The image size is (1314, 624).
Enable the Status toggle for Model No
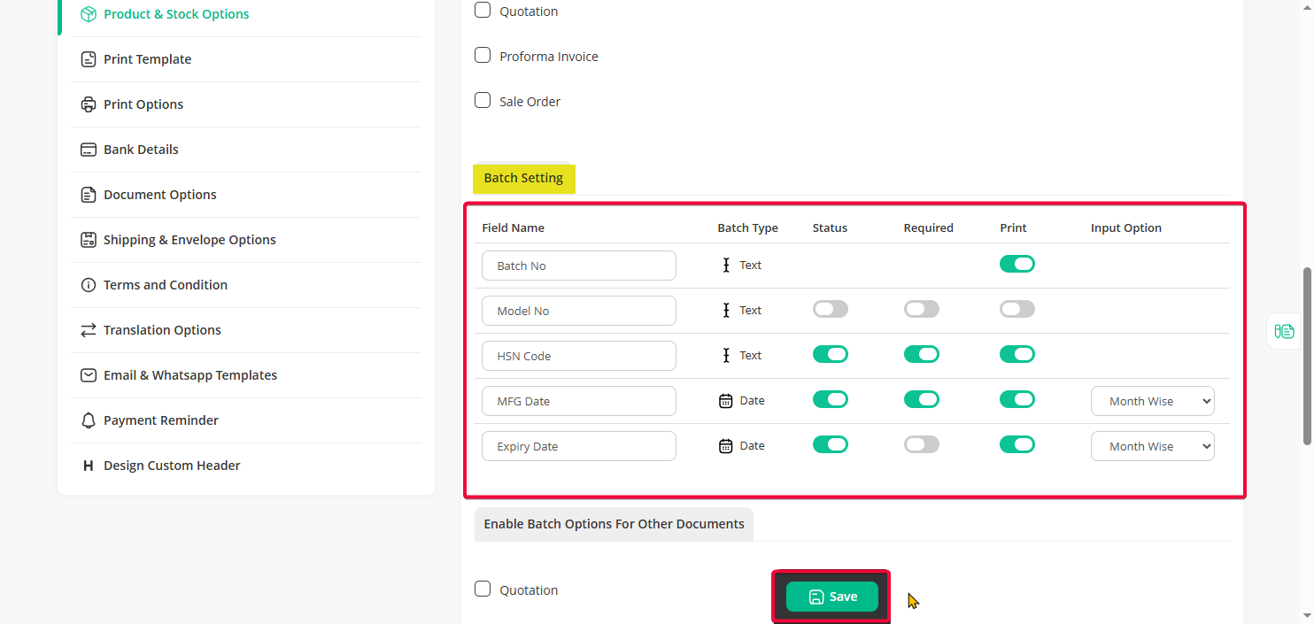(830, 310)
